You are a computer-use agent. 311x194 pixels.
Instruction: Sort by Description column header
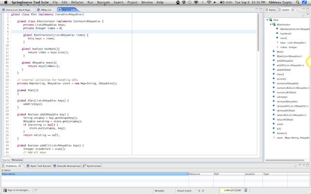click(x=95, y=174)
